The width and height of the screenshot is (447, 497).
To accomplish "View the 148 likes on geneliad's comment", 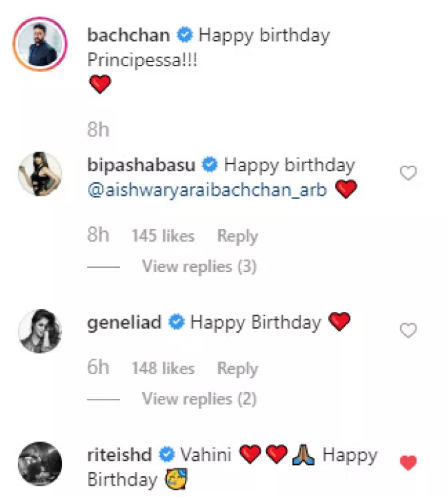I will pyautogui.click(x=163, y=368).
